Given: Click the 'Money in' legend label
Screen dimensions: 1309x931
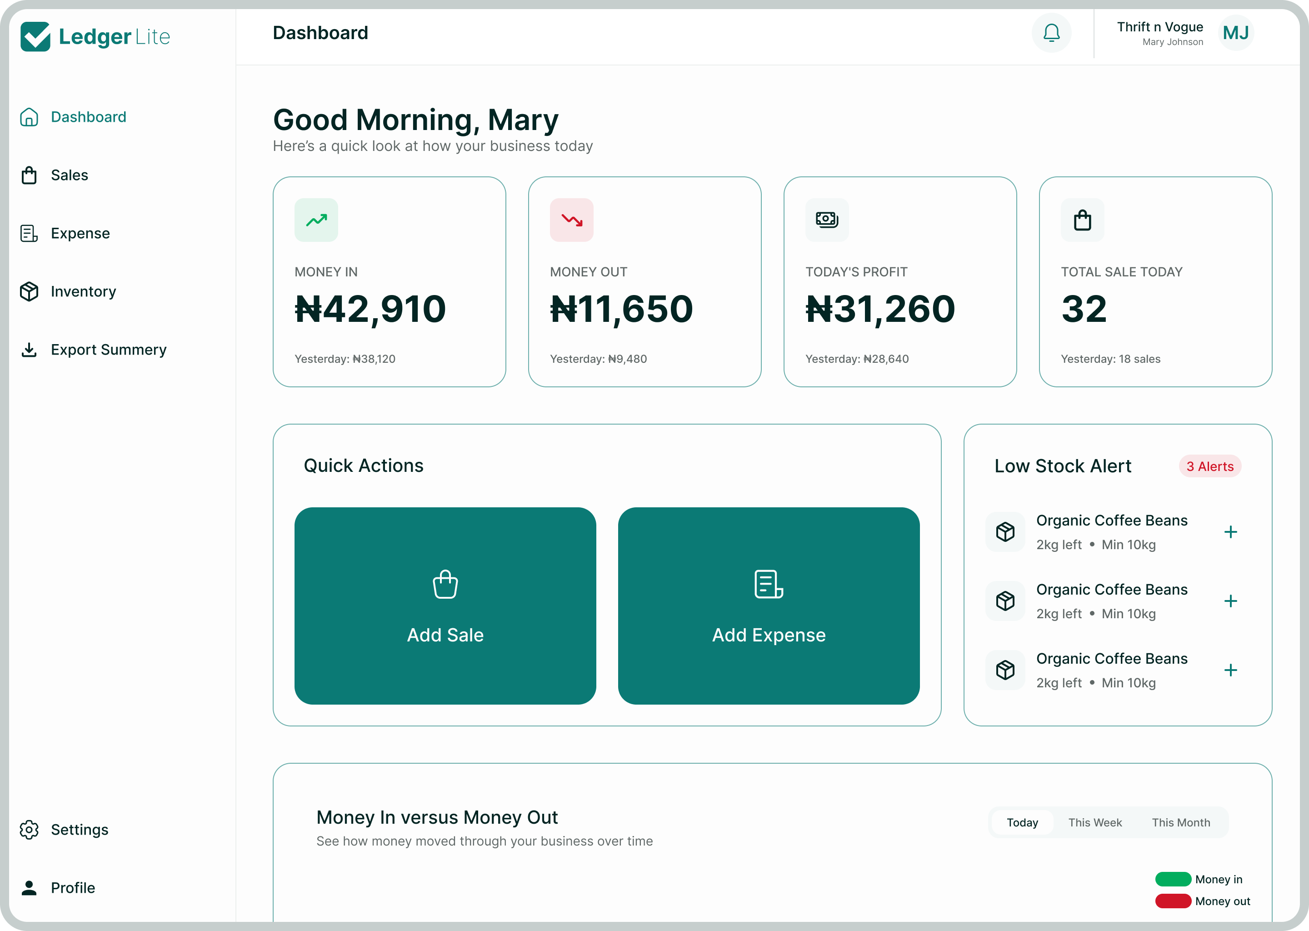Looking at the screenshot, I should click(1219, 880).
